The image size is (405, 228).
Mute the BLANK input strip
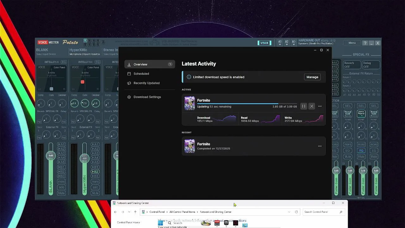tap(61, 193)
